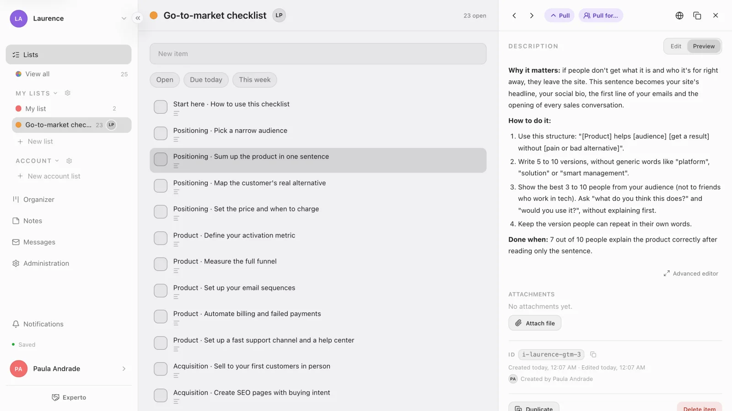The image size is (732, 411).
Task: Click the Pull button
Action: click(560, 16)
